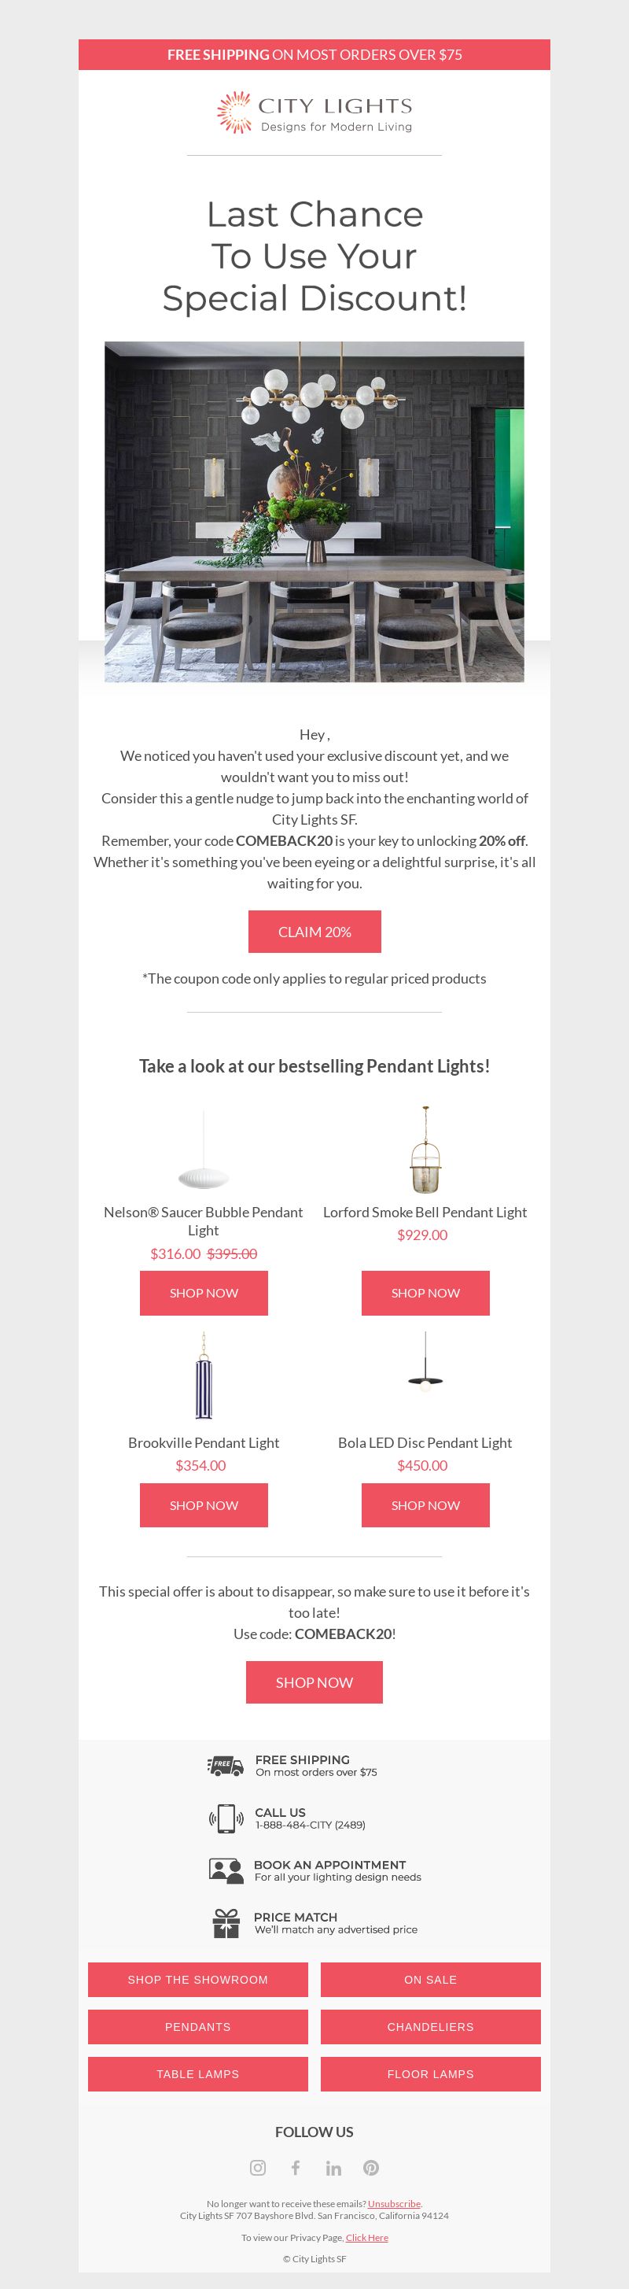
Task: Select the Book an Appointment people icon
Action: (x=226, y=1870)
